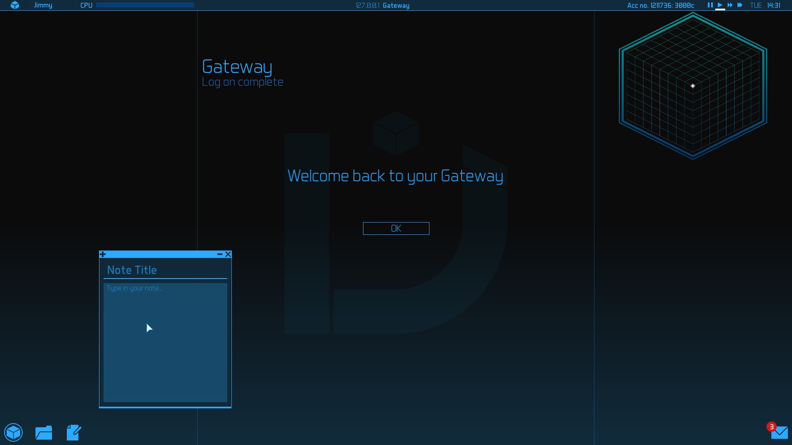
Task: Click the hexagonal world map cube
Action: pos(693,86)
